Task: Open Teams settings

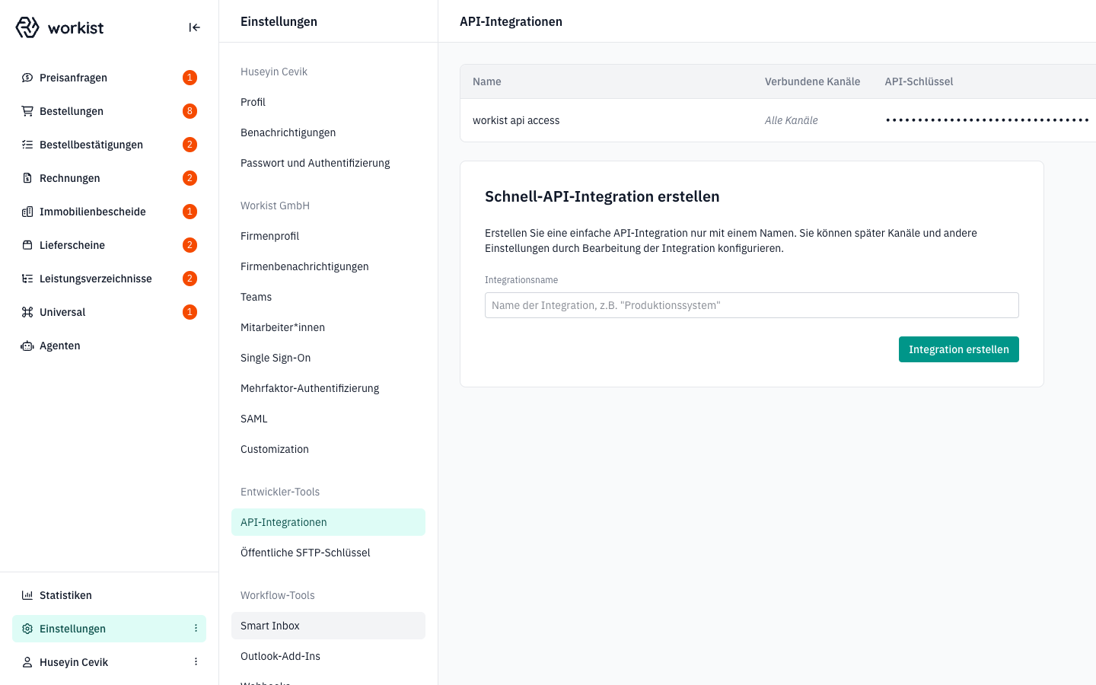Action: click(328, 297)
